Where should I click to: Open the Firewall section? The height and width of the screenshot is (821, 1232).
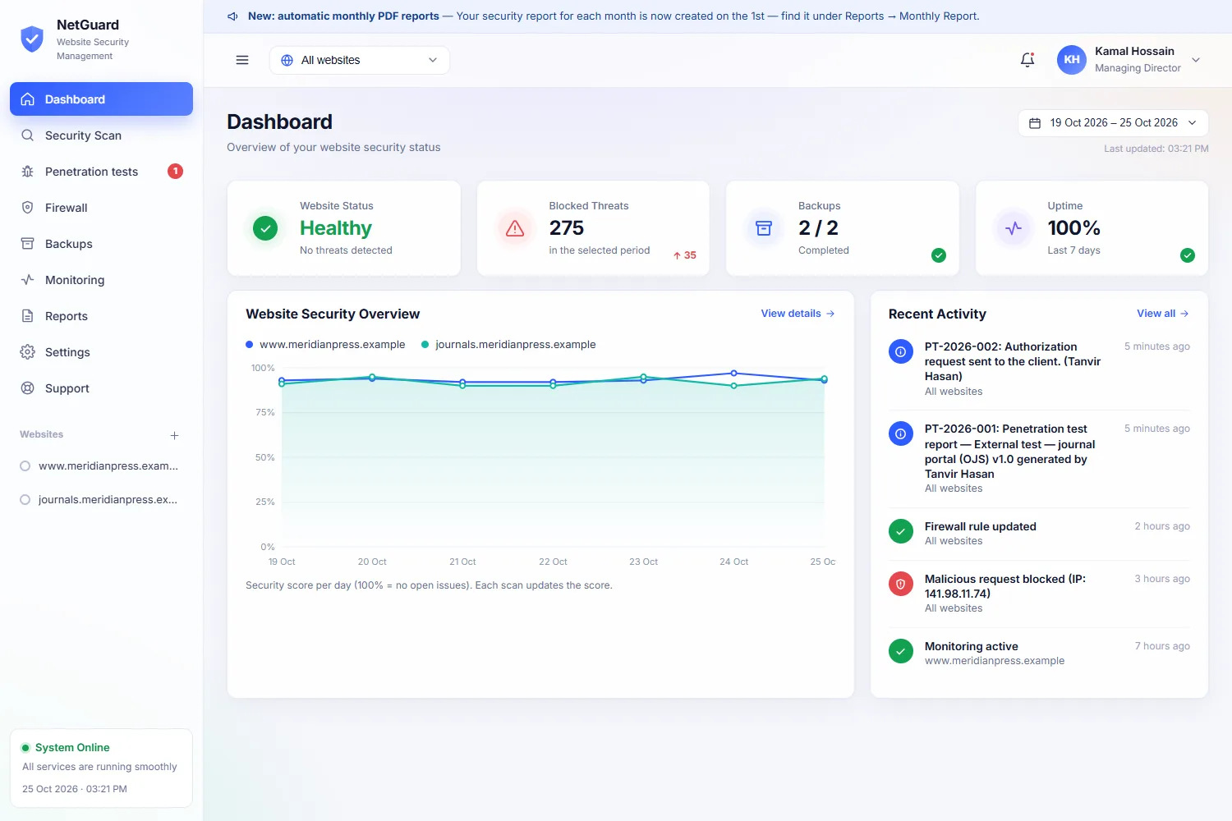pyautogui.click(x=101, y=208)
